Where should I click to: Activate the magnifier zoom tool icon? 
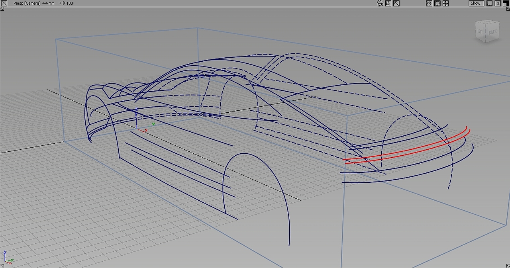(x=396, y=3)
